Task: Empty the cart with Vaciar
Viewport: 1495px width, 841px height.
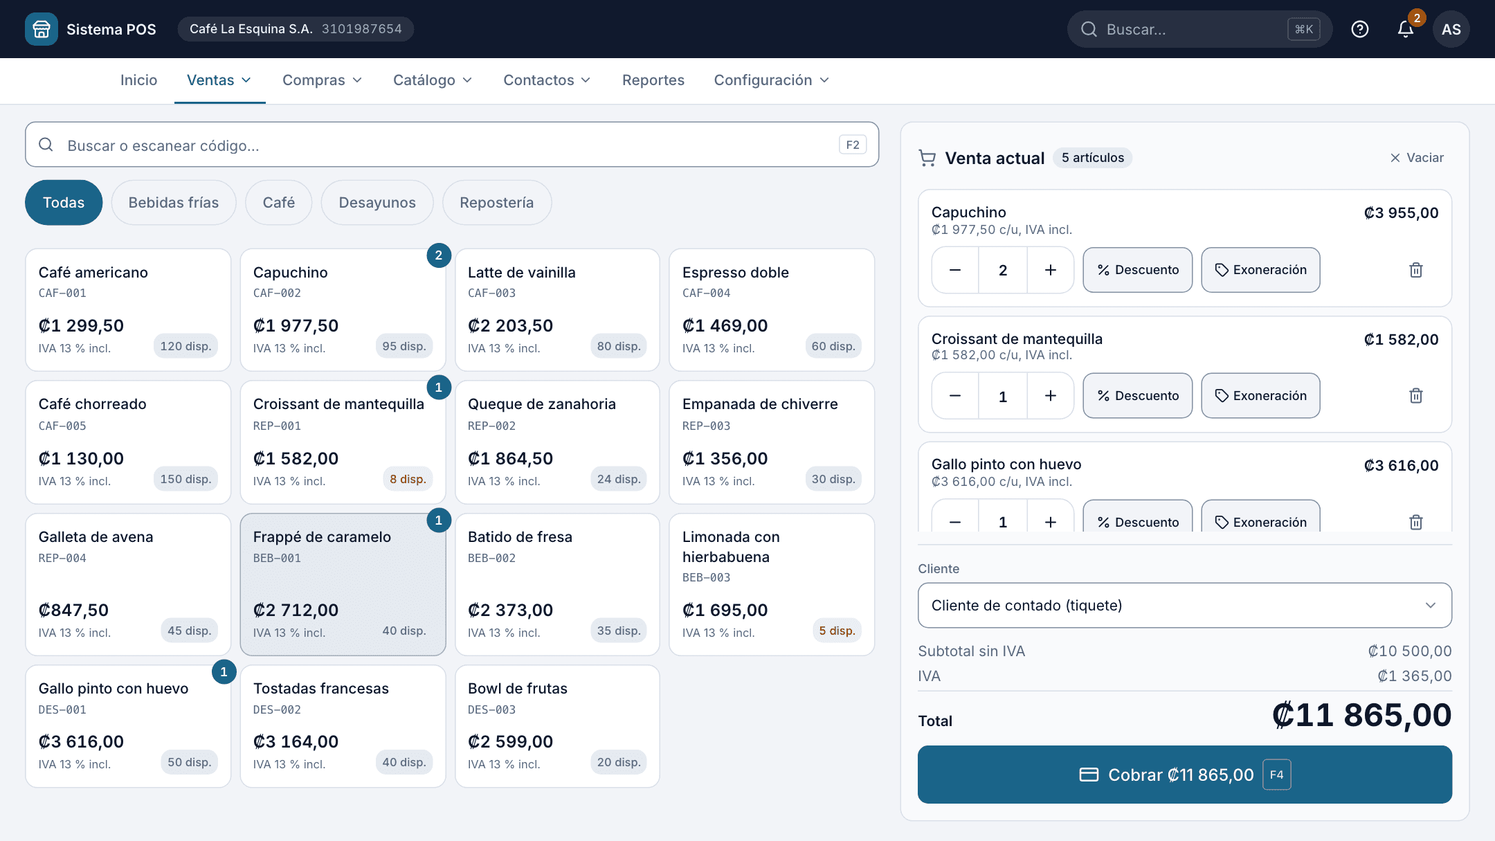Action: click(x=1417, y=158)
